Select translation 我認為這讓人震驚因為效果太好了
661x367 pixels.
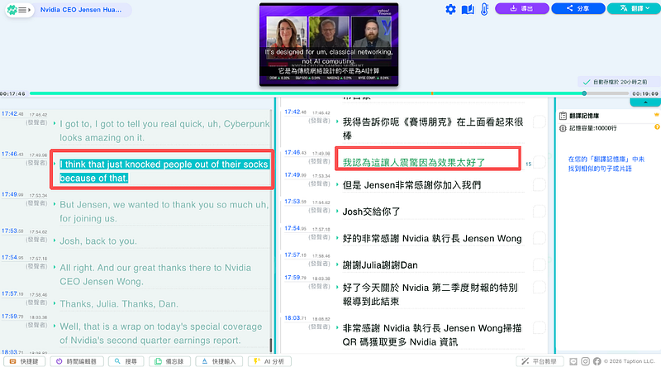coord(414,162)
